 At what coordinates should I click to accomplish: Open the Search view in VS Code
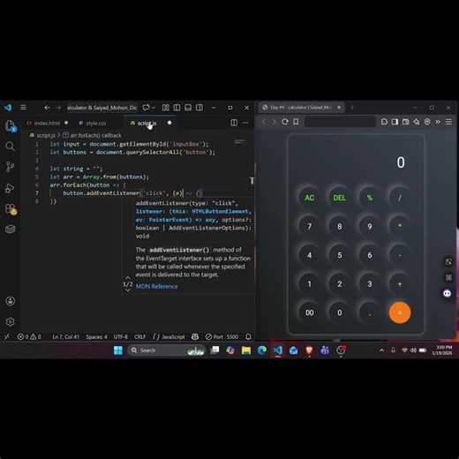tap(10, 146)
